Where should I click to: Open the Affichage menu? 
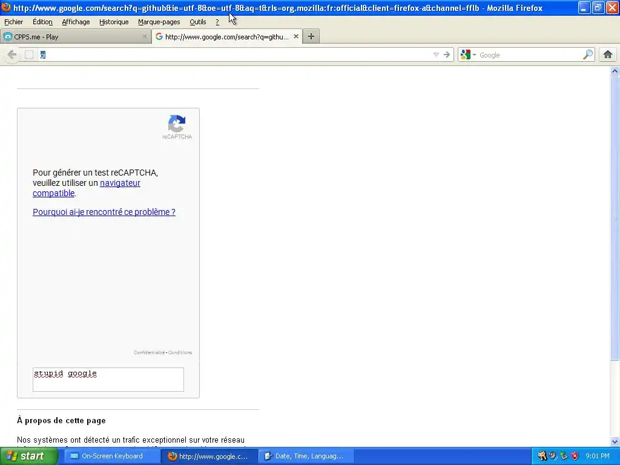point(76,22)
